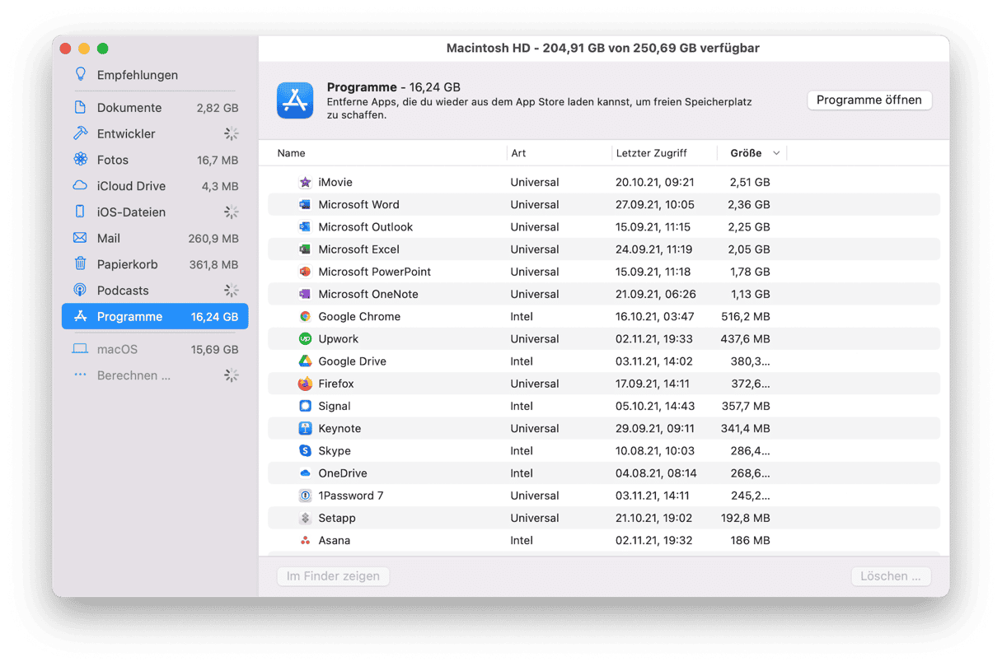Click the date 04.08.21, 08:14
1002x666 pixels.
656,473
